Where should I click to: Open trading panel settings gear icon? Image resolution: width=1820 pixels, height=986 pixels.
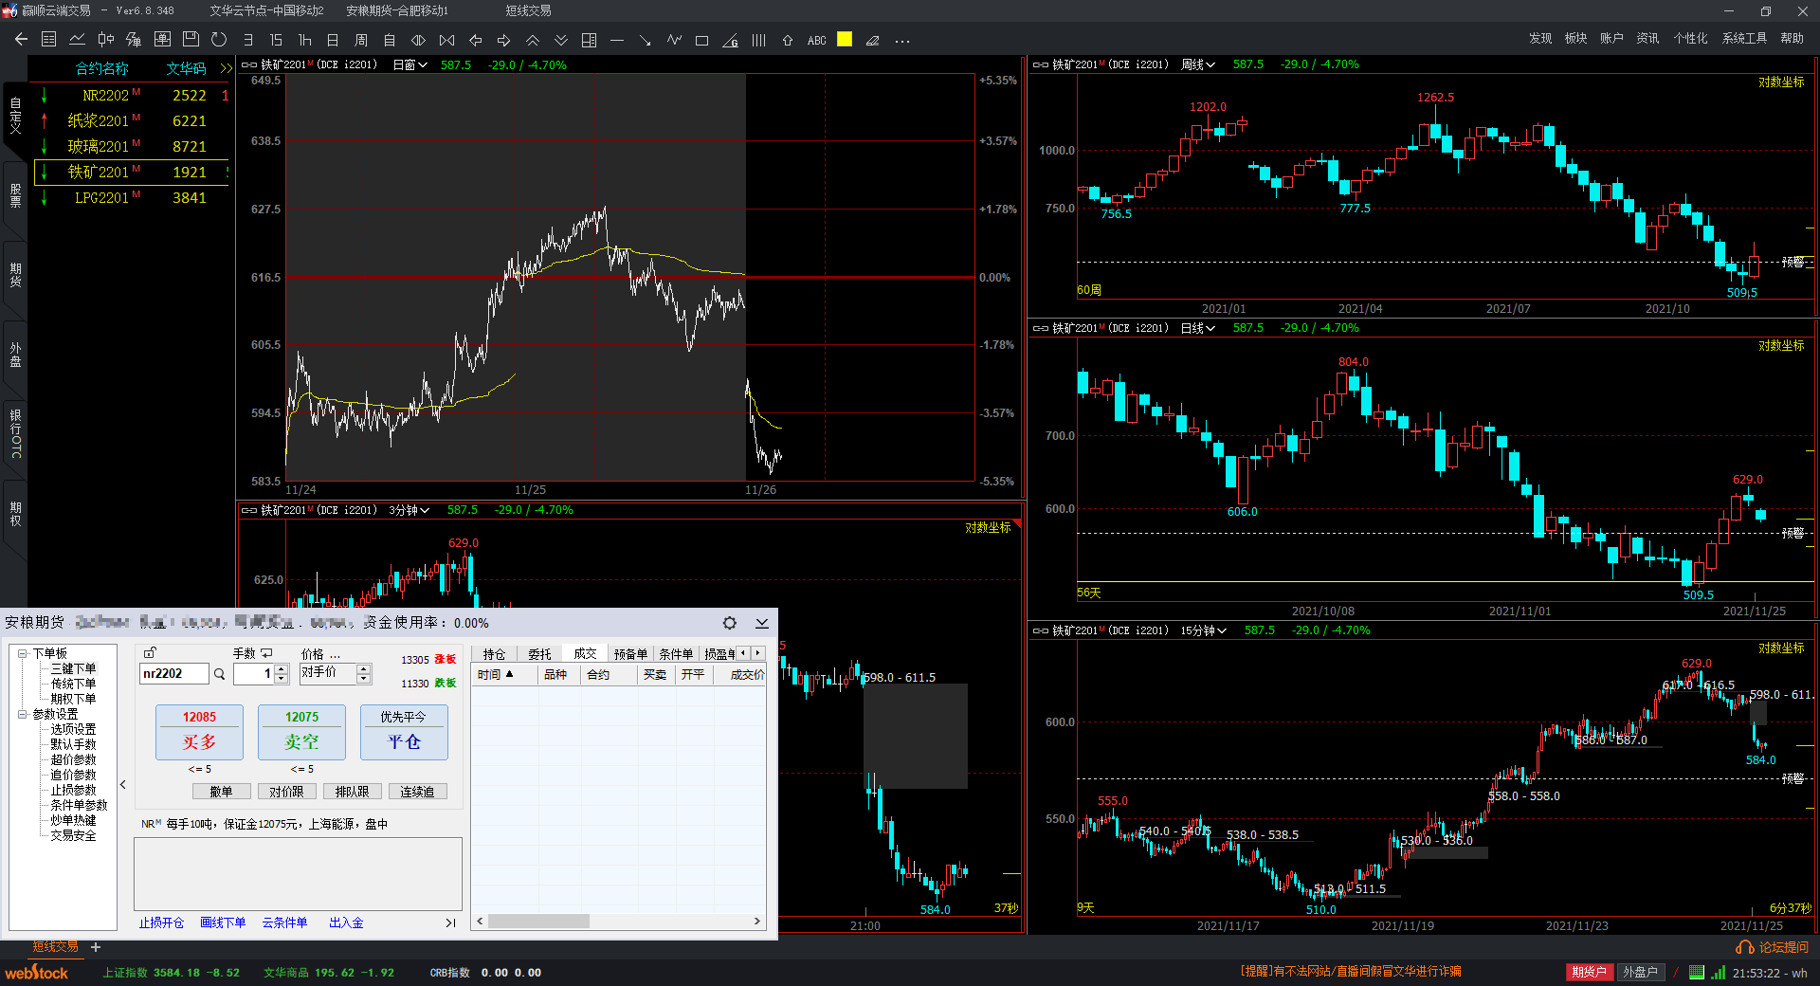coord(729,623)
